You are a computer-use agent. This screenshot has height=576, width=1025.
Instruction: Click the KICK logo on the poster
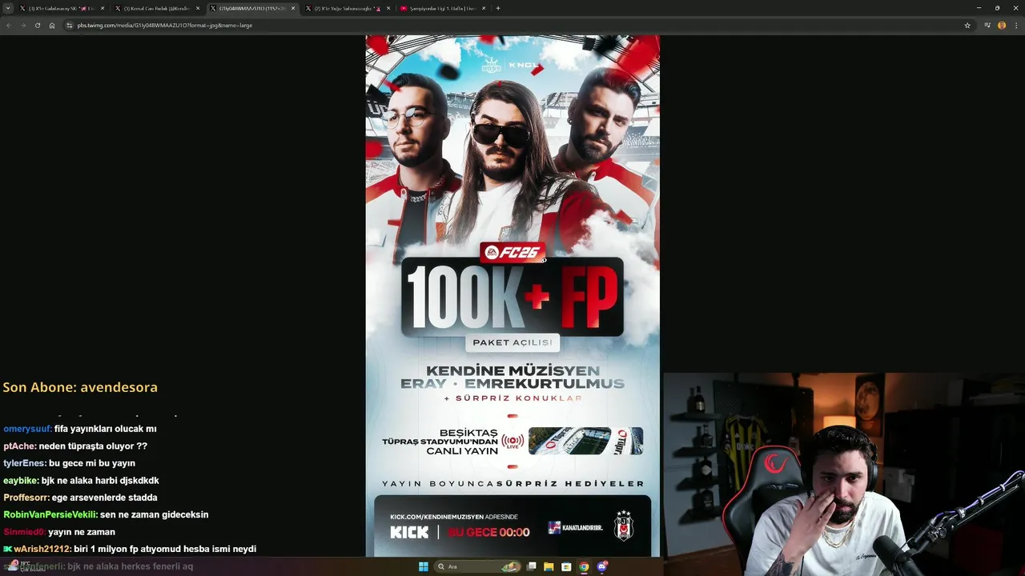(x=409, y=532)
